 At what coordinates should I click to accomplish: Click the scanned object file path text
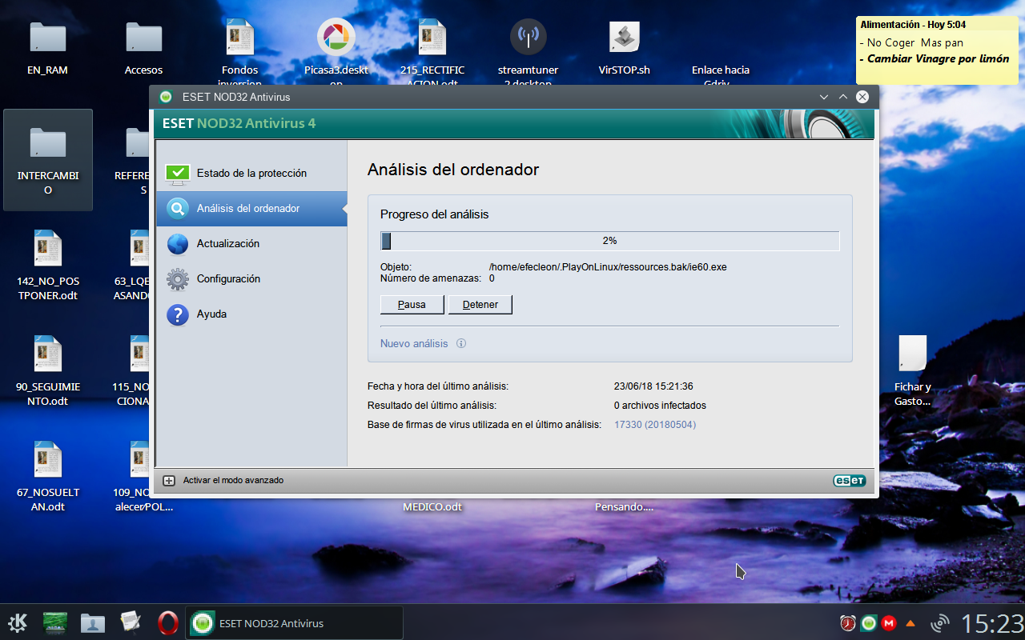(x=608, y=267)
